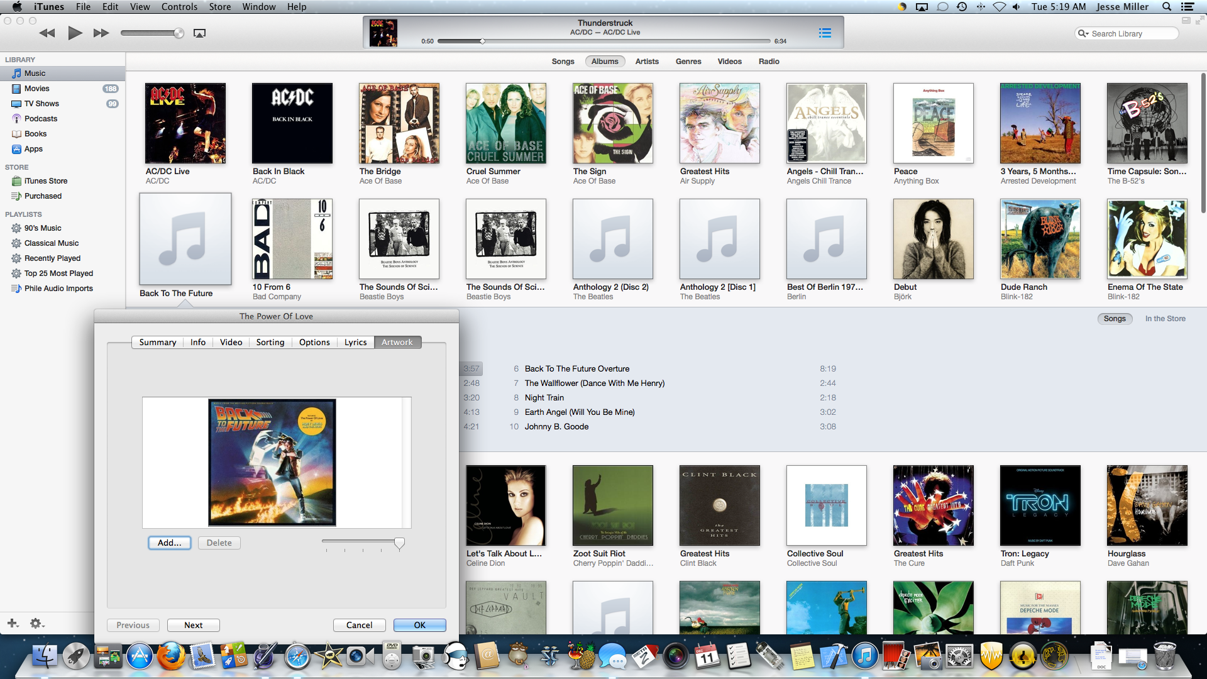Skip forward with the fast-forward button
This screenshot has width=1207, height=679.
point(101,33)
